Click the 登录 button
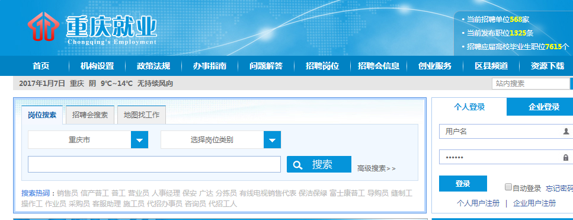 click(463, 183)
